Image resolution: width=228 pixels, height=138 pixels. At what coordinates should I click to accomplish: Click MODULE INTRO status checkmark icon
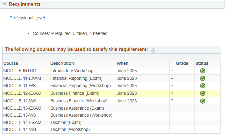tap(203, 71)
